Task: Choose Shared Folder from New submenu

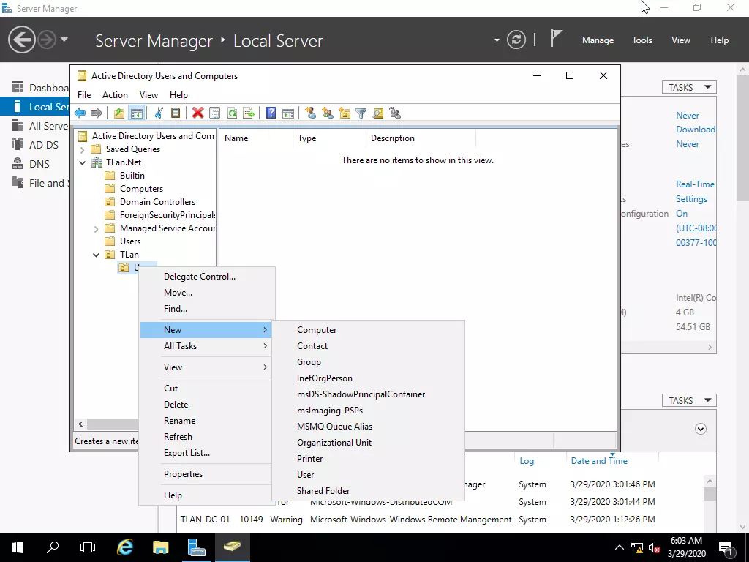Action: pos(368,491)
